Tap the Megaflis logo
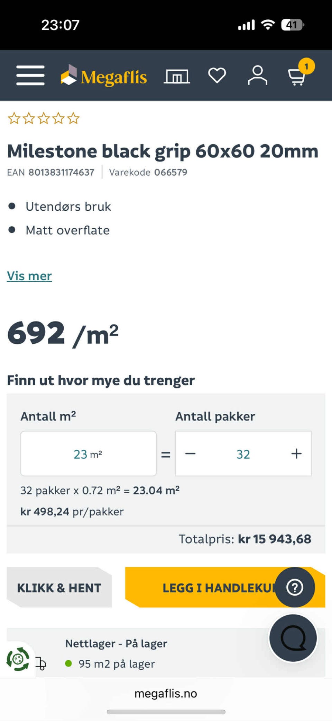The image size is (332, 721). click(x=104, y=76)
